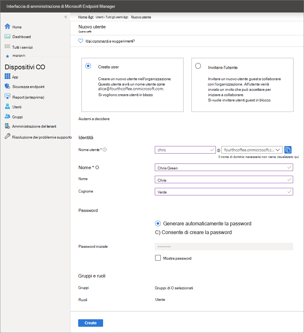Open Utenti in the sidebar
The height and width of the screenshot is (333, 304).
[17, 107]
